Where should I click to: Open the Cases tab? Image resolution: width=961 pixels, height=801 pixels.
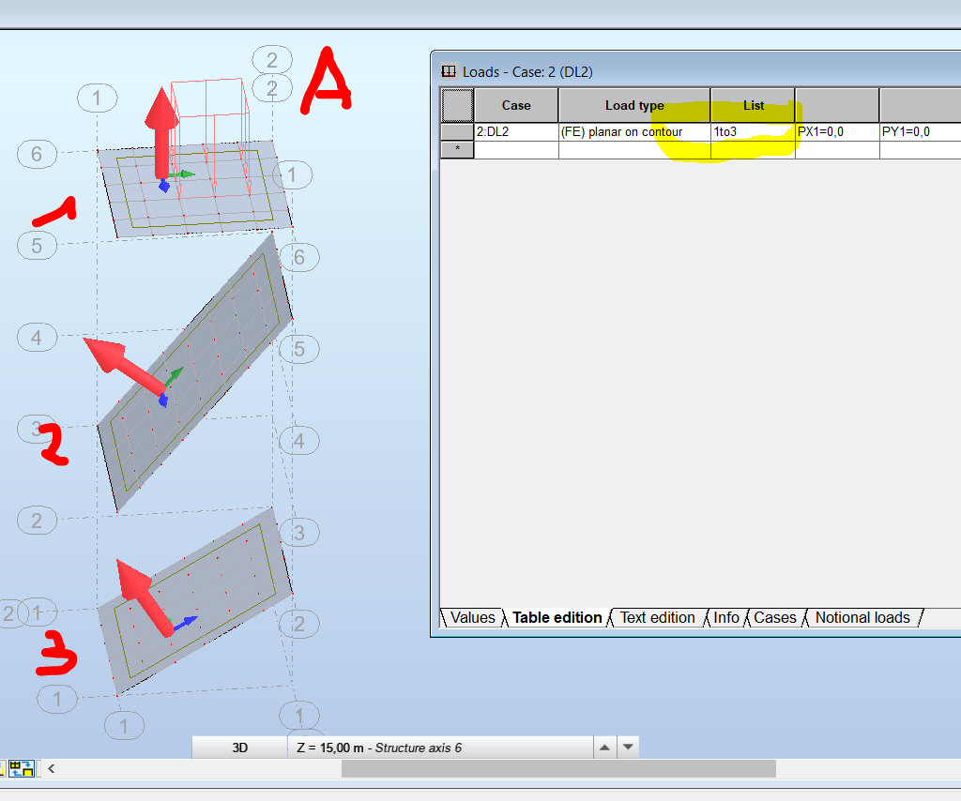(x=774, y=617)
